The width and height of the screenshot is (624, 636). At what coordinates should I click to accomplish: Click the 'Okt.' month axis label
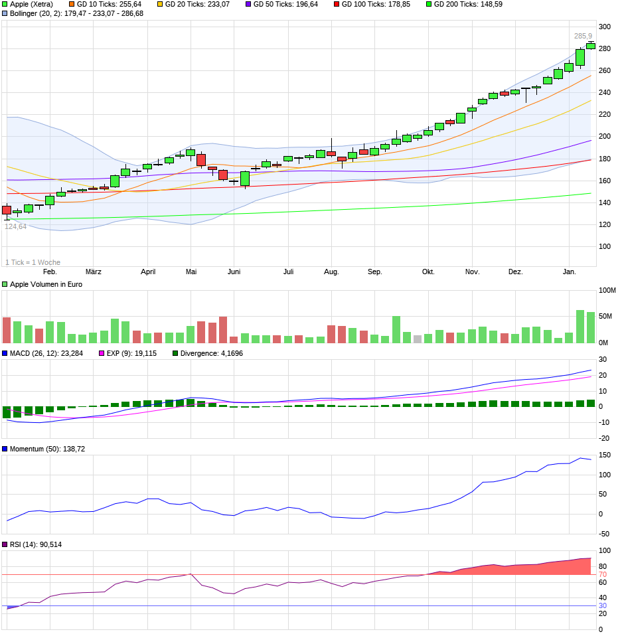pyautogui.click(x=428, y=272)
